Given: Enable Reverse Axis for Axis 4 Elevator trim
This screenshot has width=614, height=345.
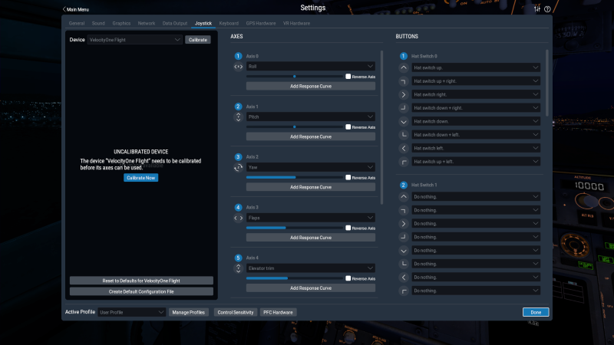Looking at the screenshot, I should (x=348, y=278).
